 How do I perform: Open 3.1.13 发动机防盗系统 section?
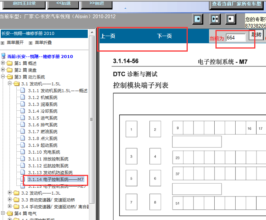(x=50, y=173)
